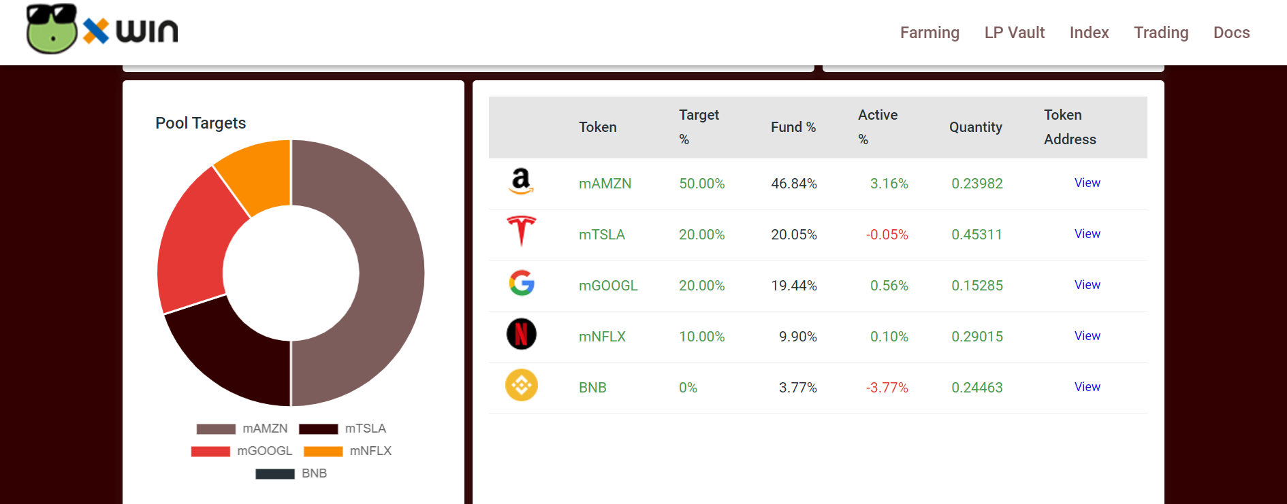
Task: Click the BNB coin icon
Action: click(522, 385)
